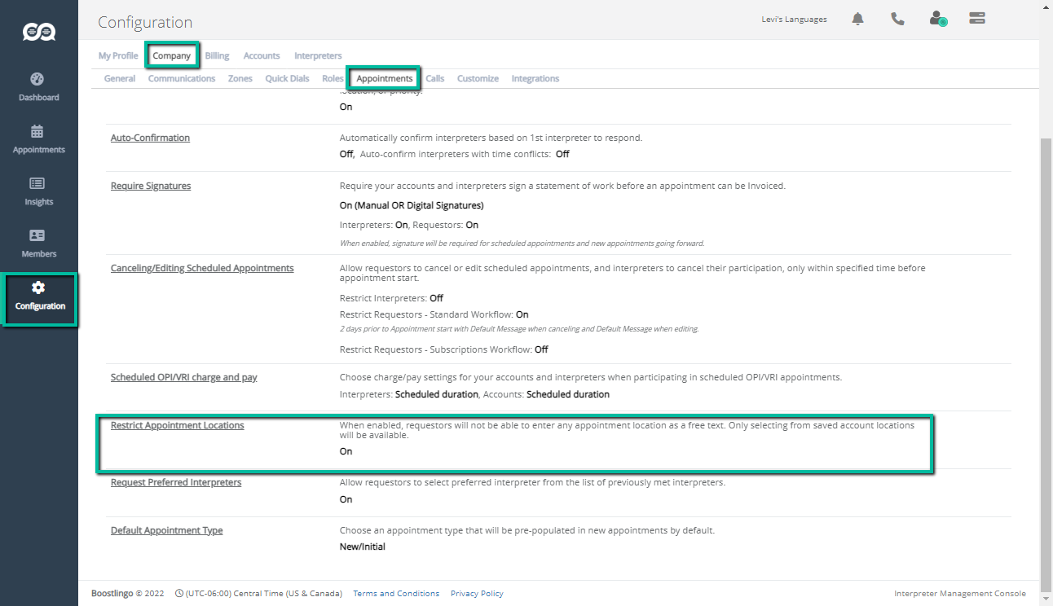
Task: Click the Central Time timezone text
Action: (x=264, y=593)
